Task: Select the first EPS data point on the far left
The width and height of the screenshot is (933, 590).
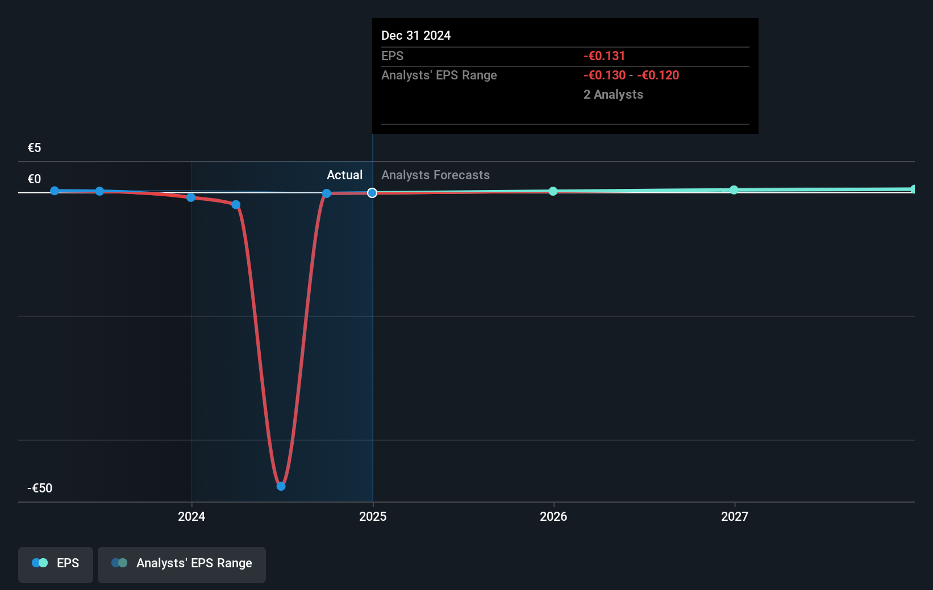Action: 55,191
